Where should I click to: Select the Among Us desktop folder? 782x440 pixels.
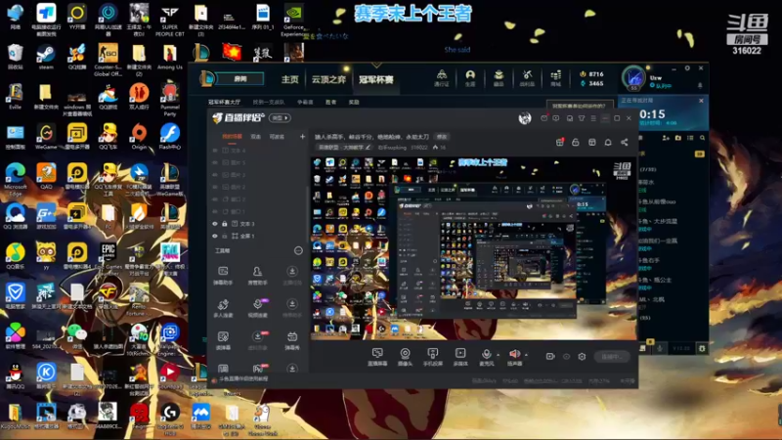pos(169,58)
